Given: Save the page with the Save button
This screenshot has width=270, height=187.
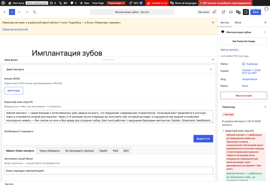Looking at the screenshot, I should coord(255,12).
